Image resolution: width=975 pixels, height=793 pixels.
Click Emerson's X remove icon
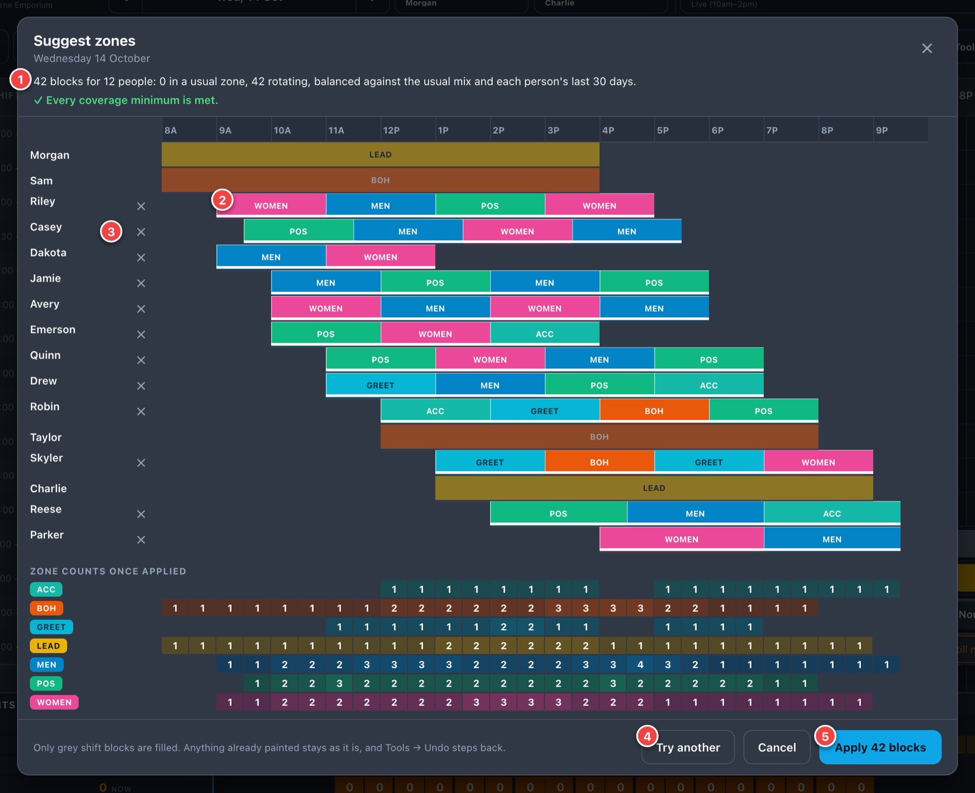pyautogui.click(x=141, y=335)
